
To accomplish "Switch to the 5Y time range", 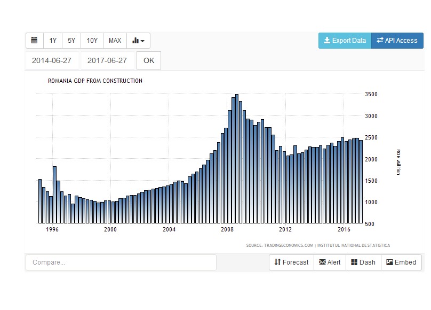I will [x=71, y=41].
